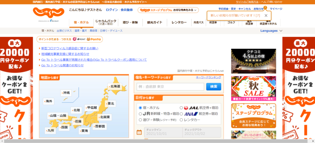Open the 高級宿 sub-navigation link

(x=93, y=31)
